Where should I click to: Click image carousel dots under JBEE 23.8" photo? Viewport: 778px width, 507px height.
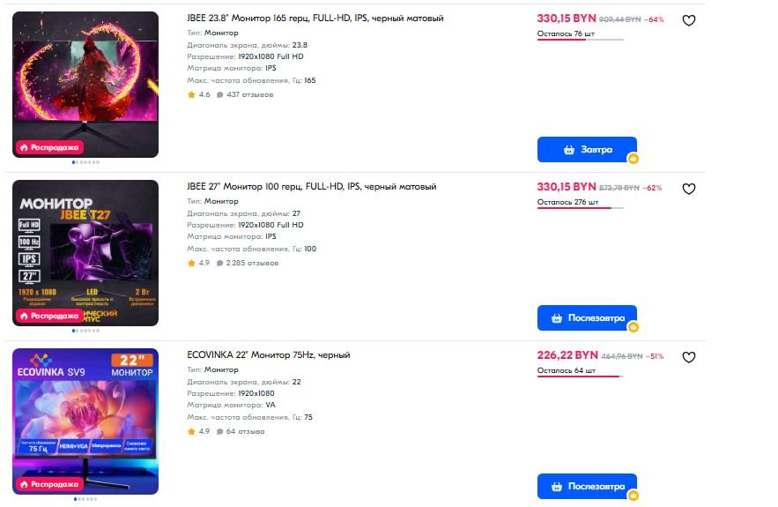click(x=85, y=162)
